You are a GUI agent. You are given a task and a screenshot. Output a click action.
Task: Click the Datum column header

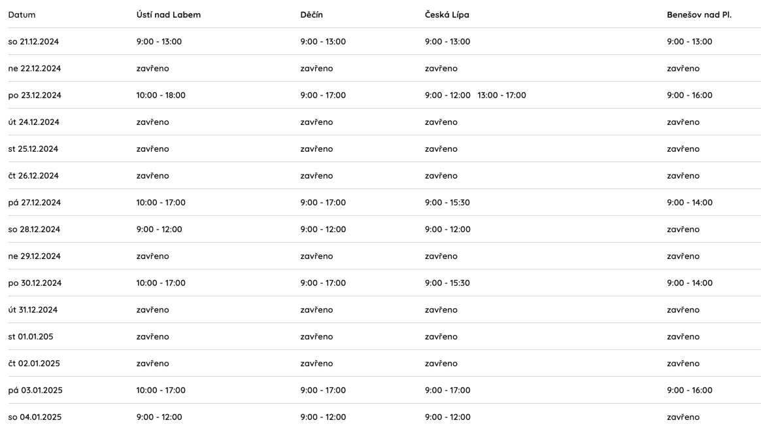tap(22, 14)
